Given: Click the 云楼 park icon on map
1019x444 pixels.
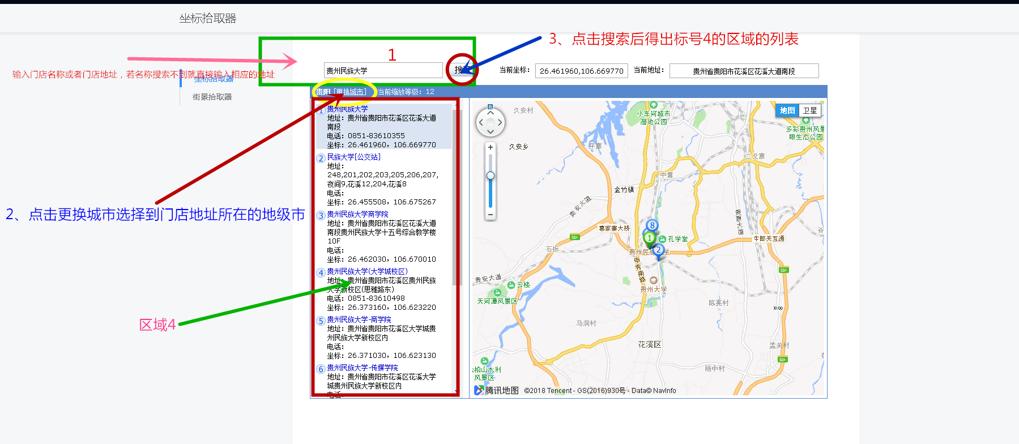Looking at the screenshot, I should [511, 285].
